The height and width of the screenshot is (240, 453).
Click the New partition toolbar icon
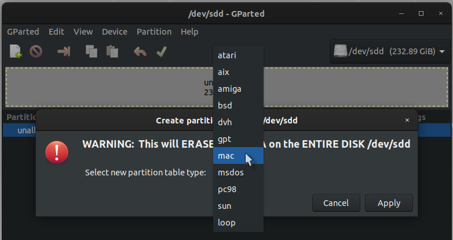coord(16,51)
